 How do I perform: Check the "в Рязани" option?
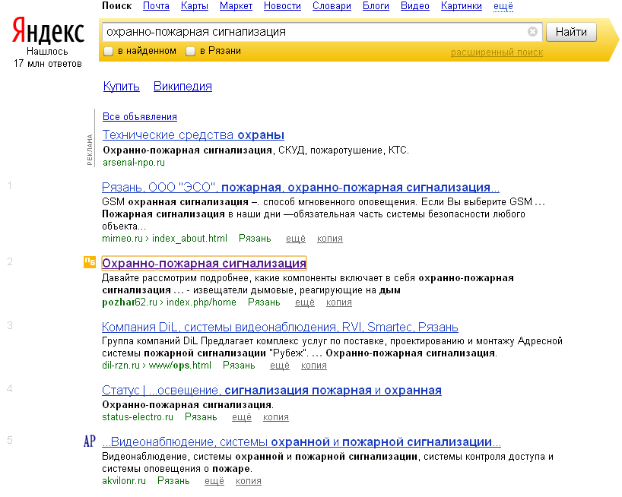(190, 50)
